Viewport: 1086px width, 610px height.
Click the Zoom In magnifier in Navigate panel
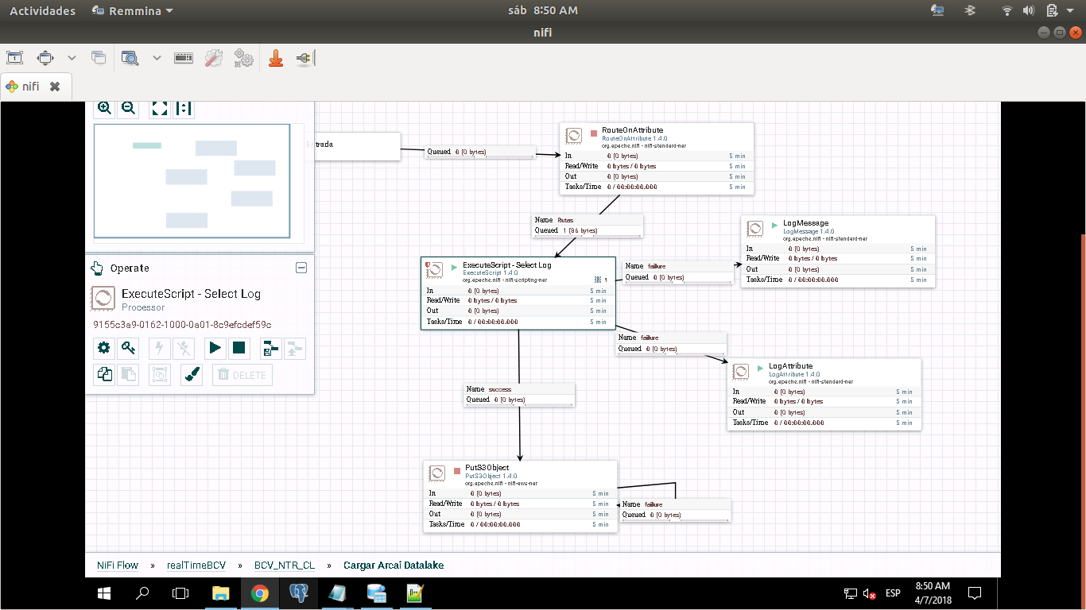[104, 108]
